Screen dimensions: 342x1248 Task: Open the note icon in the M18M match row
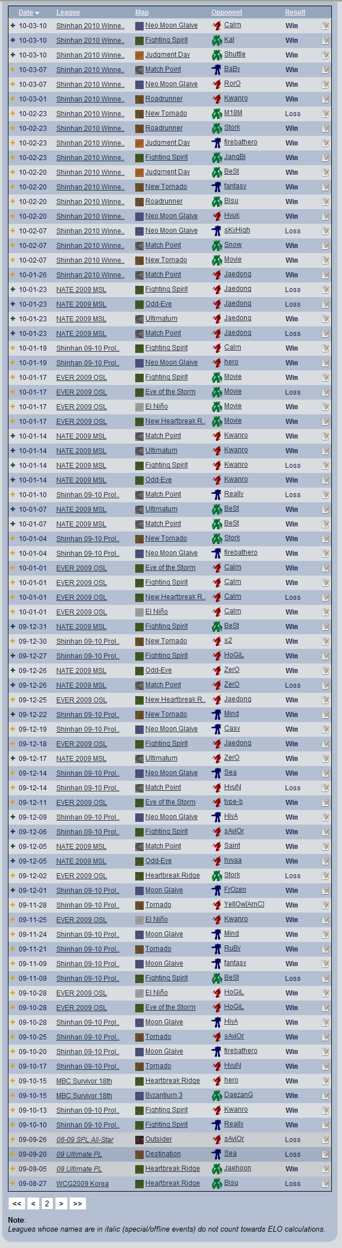pos(325,114)
